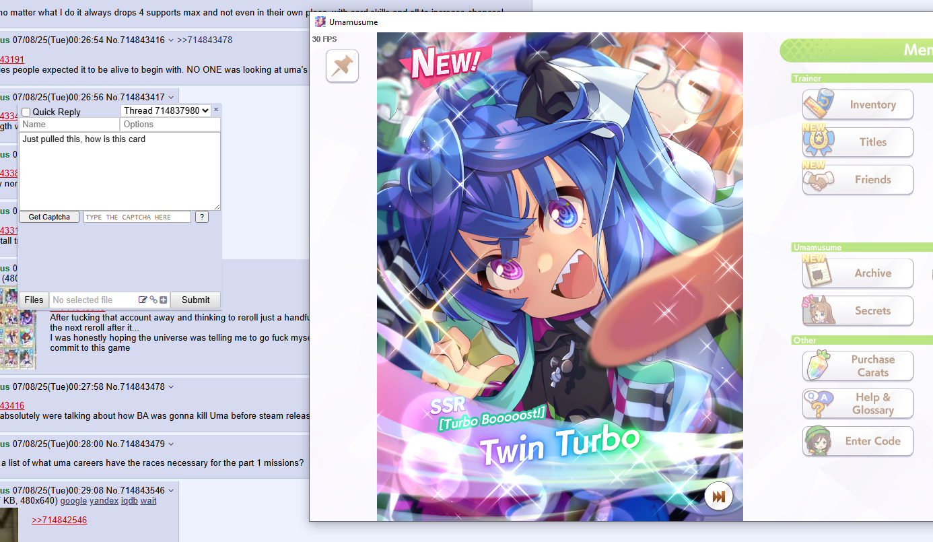Click the Archive notebook icon
Screen dimensions: 933x542
pos(819,273)
